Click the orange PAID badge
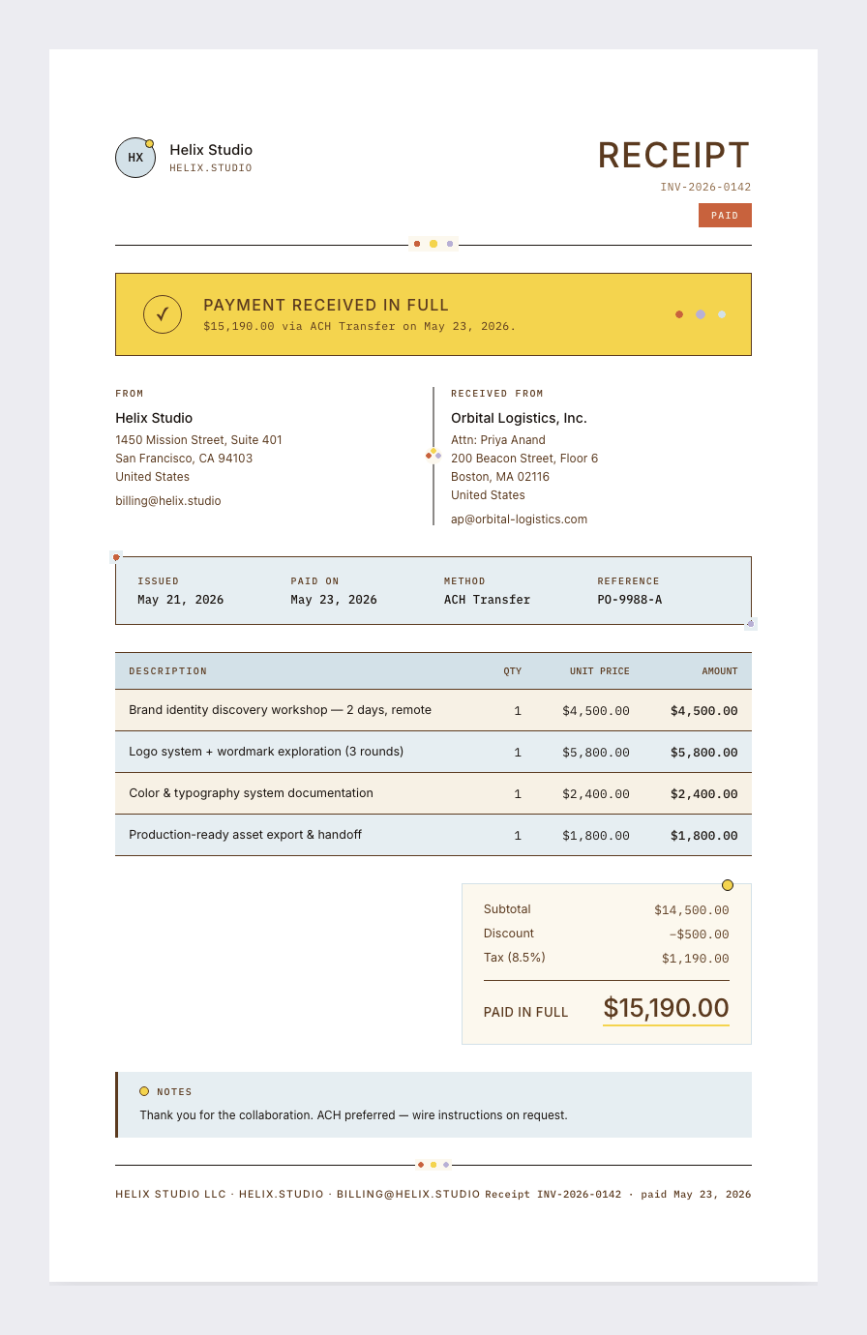The height and width of the screenshot is (1335, 867). 725,216
